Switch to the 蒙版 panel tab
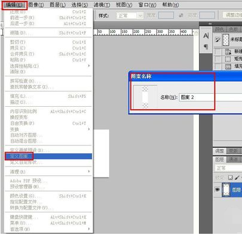The width and height of the screenshot is (242, 235). [233, 151]
